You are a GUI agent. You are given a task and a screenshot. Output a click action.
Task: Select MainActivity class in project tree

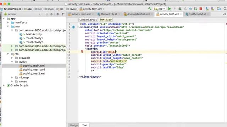click(x=34, y=34)
